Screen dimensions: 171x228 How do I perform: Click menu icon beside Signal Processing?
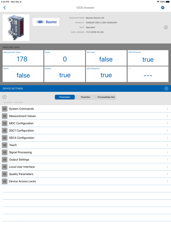point(5,152)
